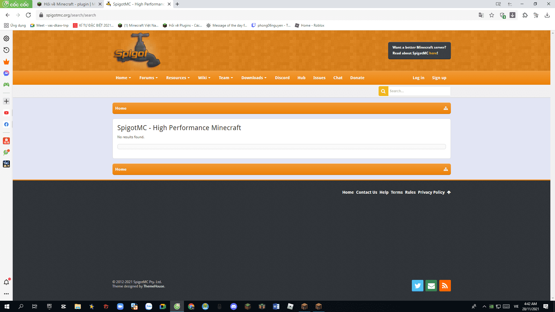
Task: Open sidebar notifications bell
Action: [x=6, y=282]
